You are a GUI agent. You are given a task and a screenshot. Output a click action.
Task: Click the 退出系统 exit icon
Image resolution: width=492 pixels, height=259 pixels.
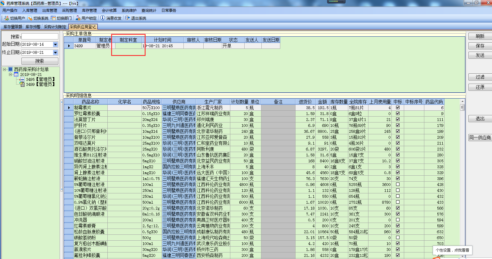[127, 18]
